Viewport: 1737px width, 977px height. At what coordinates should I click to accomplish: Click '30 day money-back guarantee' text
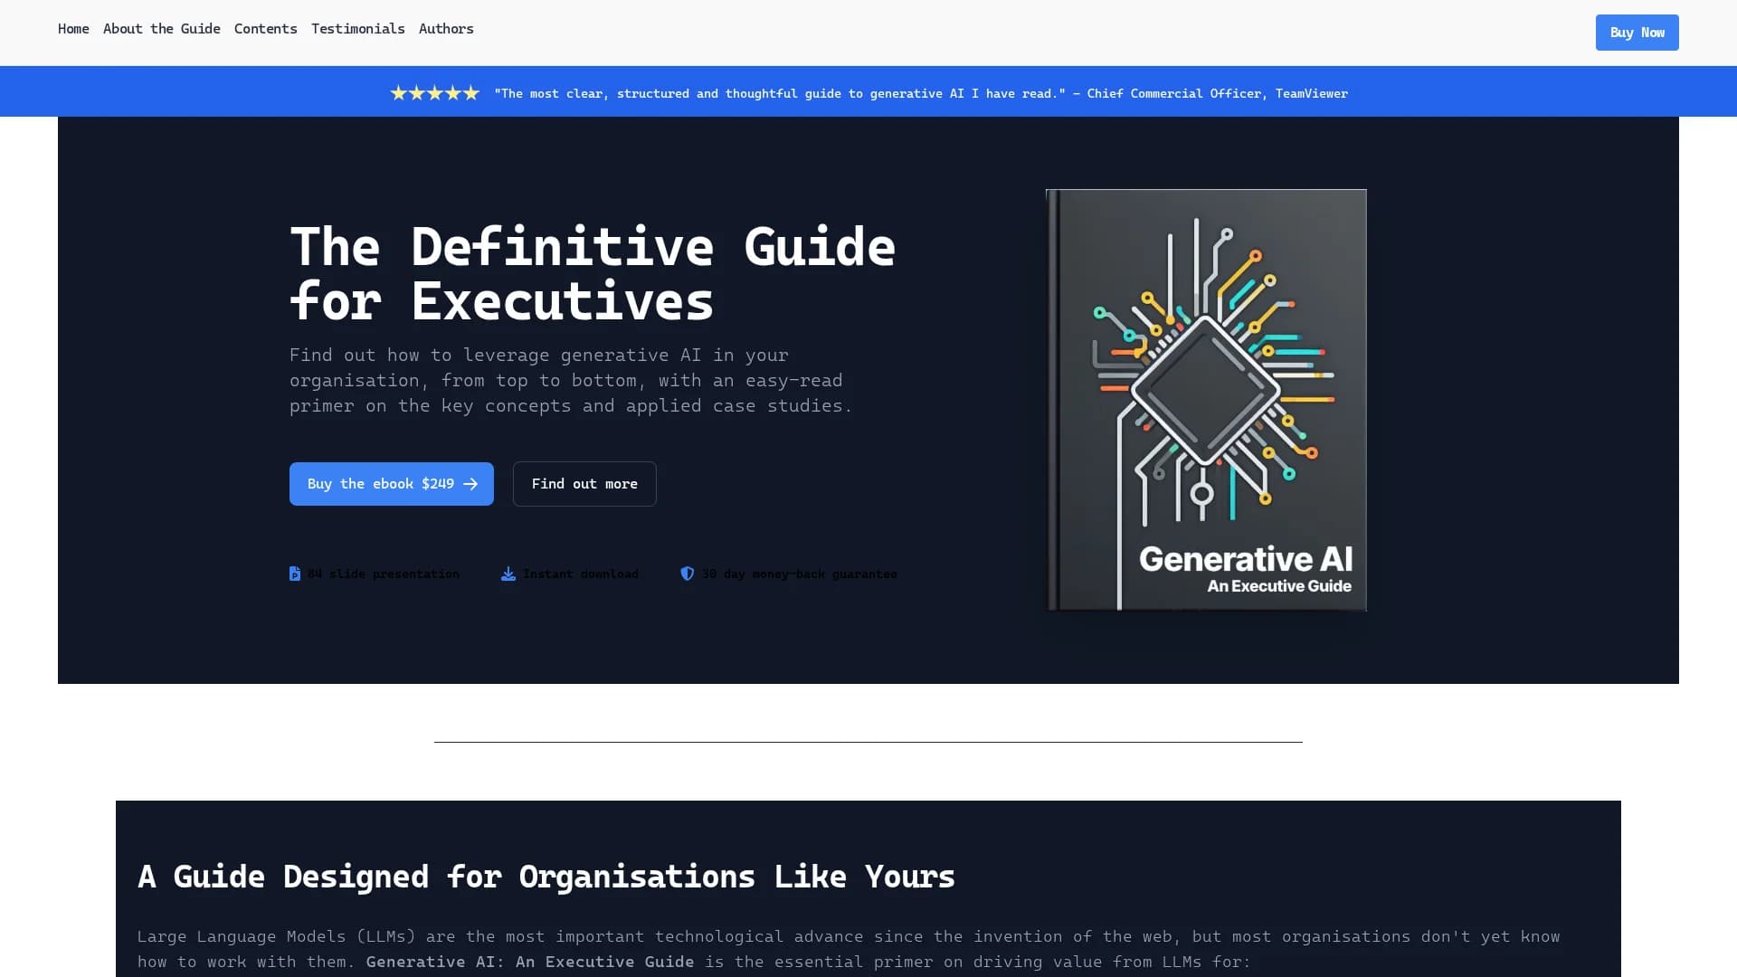800,574
